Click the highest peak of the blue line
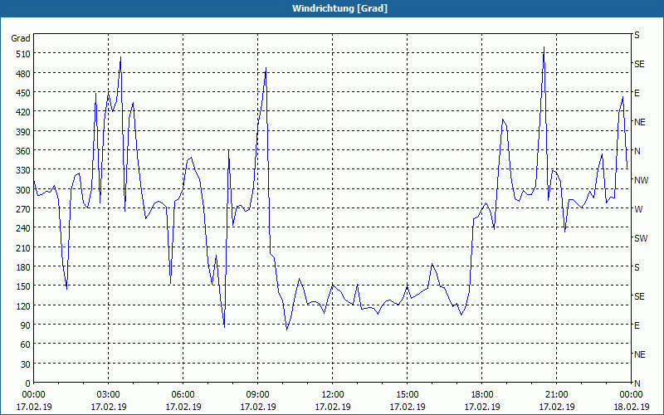This screenshot has width=664, height=415. (544, 48)
